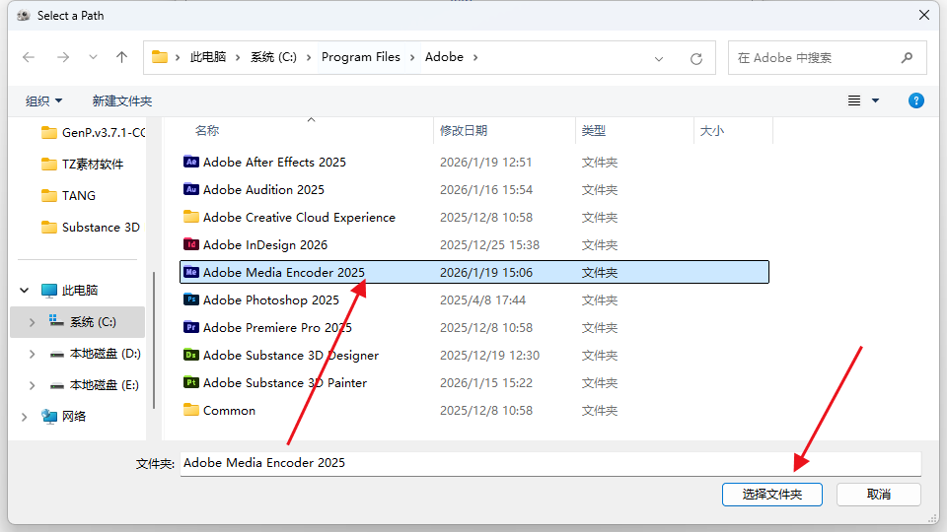Select Program Files in the breadcrumb
The width and height of the screenshot is (947, 532).
pos(361,57)
